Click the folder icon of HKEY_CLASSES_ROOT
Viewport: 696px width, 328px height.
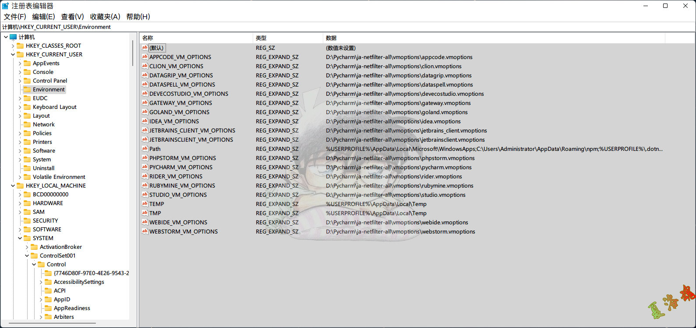(x=20, y=45)
